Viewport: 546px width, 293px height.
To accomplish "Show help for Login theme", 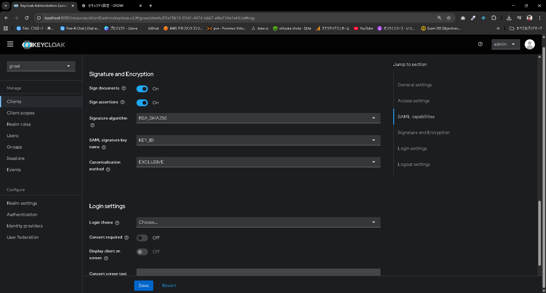I will click(117, 223).
